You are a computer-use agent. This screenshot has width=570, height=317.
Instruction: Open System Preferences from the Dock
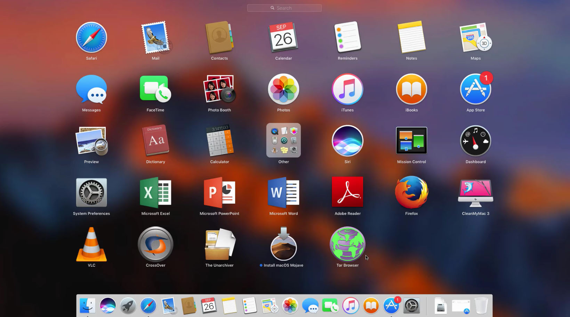point(411,306)
